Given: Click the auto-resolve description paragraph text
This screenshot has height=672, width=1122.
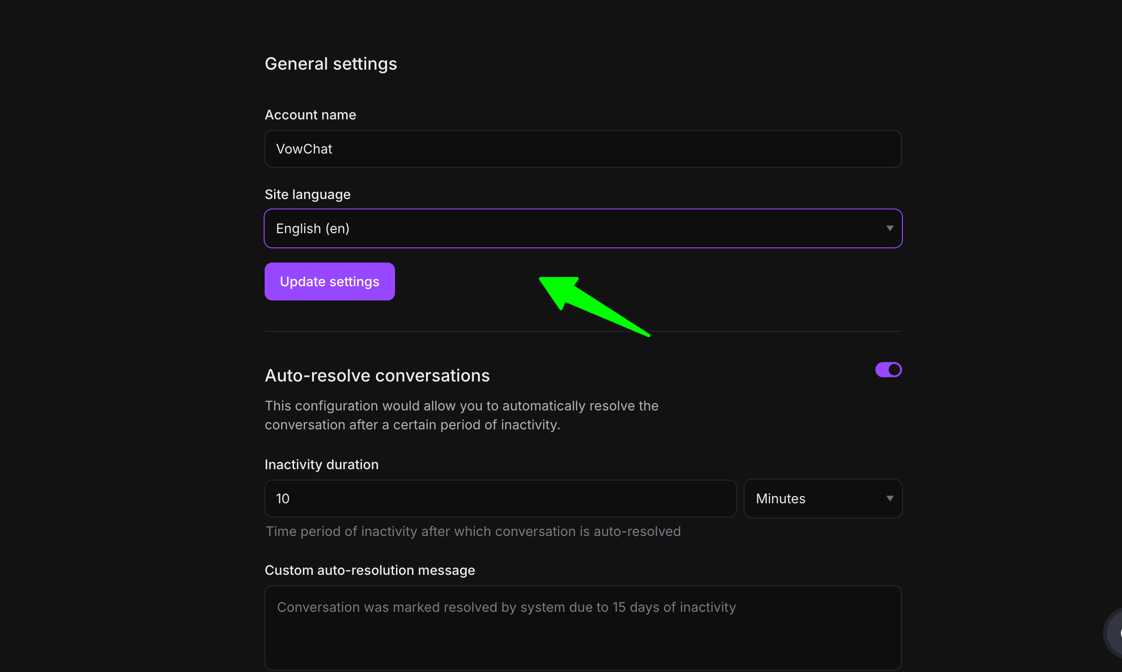Looking at the screenshot, I should click(461, 415).
